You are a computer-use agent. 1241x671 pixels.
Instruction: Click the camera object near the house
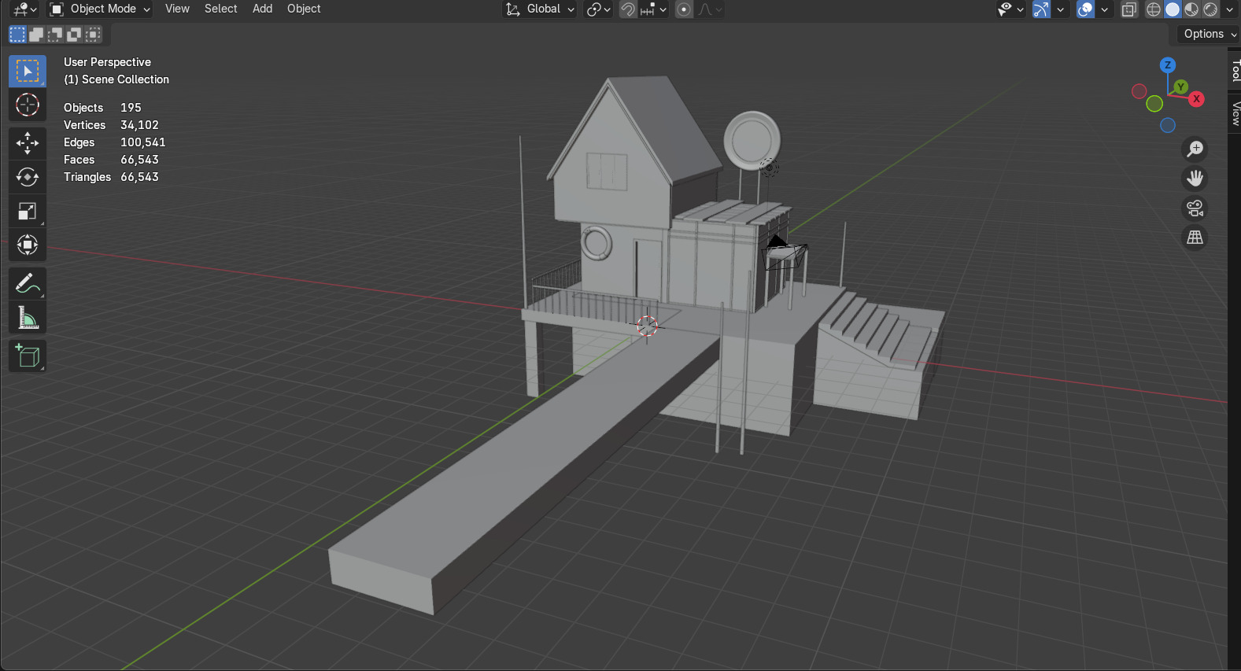(x=785, y=253)
